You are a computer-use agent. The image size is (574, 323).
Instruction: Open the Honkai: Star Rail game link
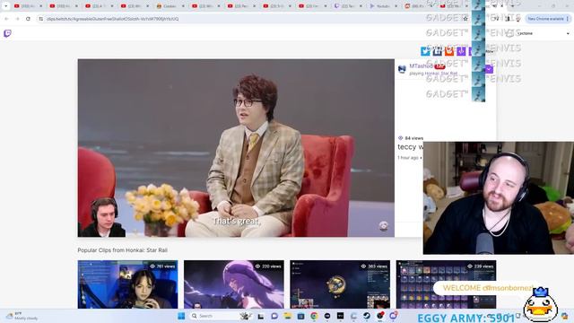pos(440,74)
